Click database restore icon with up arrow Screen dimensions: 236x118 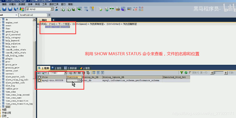click(68, 9)
